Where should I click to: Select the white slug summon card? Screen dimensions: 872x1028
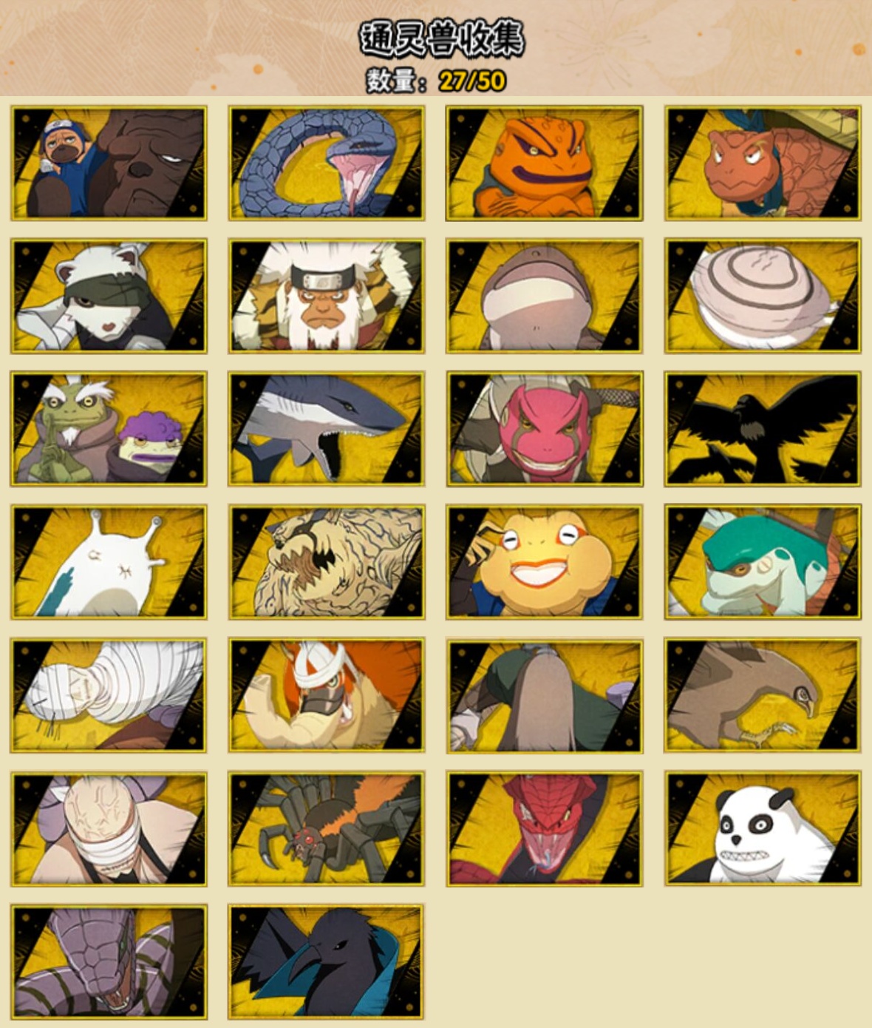pyautogui.click(x=109, y=562)
